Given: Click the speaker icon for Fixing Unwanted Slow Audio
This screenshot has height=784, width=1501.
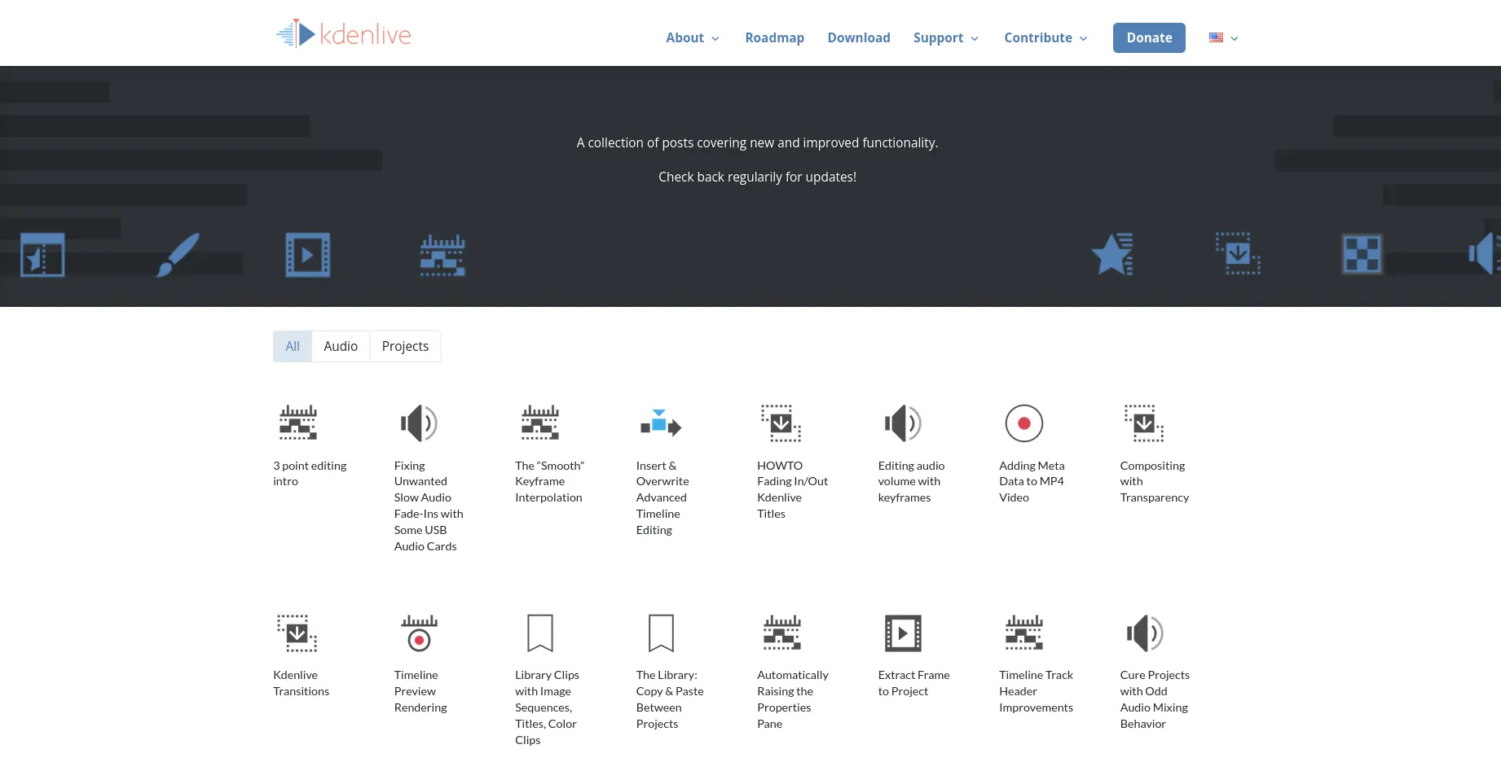Looking at the screenshot, I should [x=419, y=423].
